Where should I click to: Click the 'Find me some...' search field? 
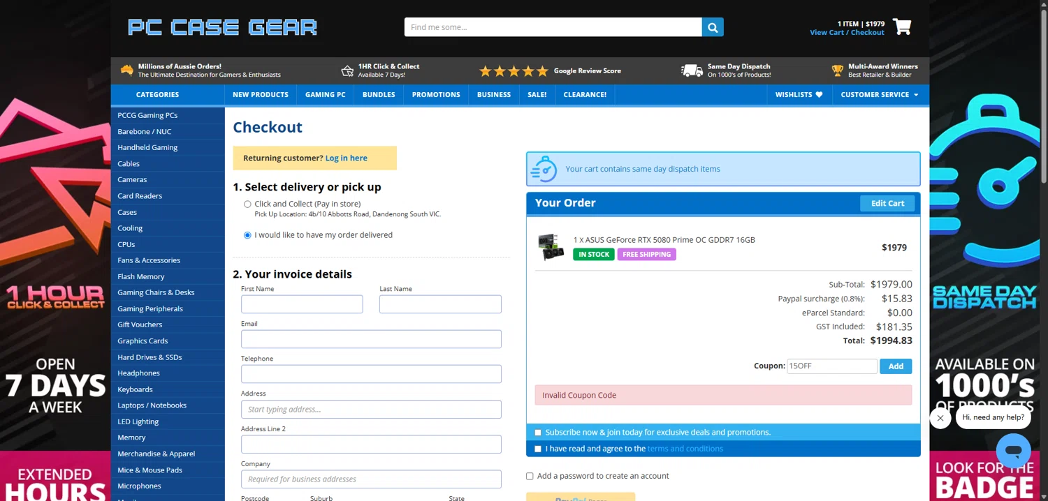point(553,27)
